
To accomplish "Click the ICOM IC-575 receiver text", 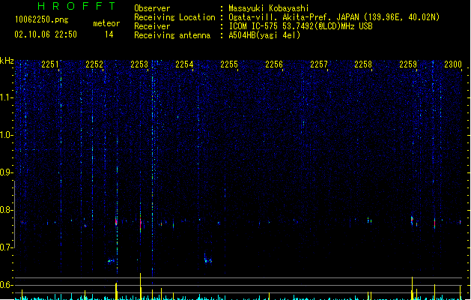I will (x=301, y=26).
